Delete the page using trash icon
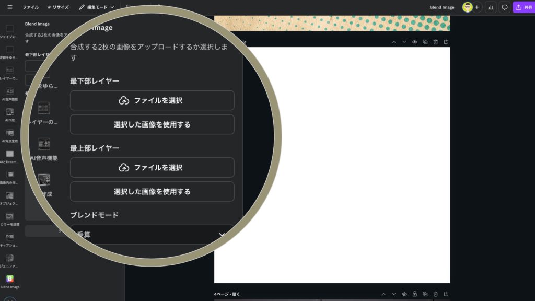Screen dimensions: 535x301 (435, 42)
